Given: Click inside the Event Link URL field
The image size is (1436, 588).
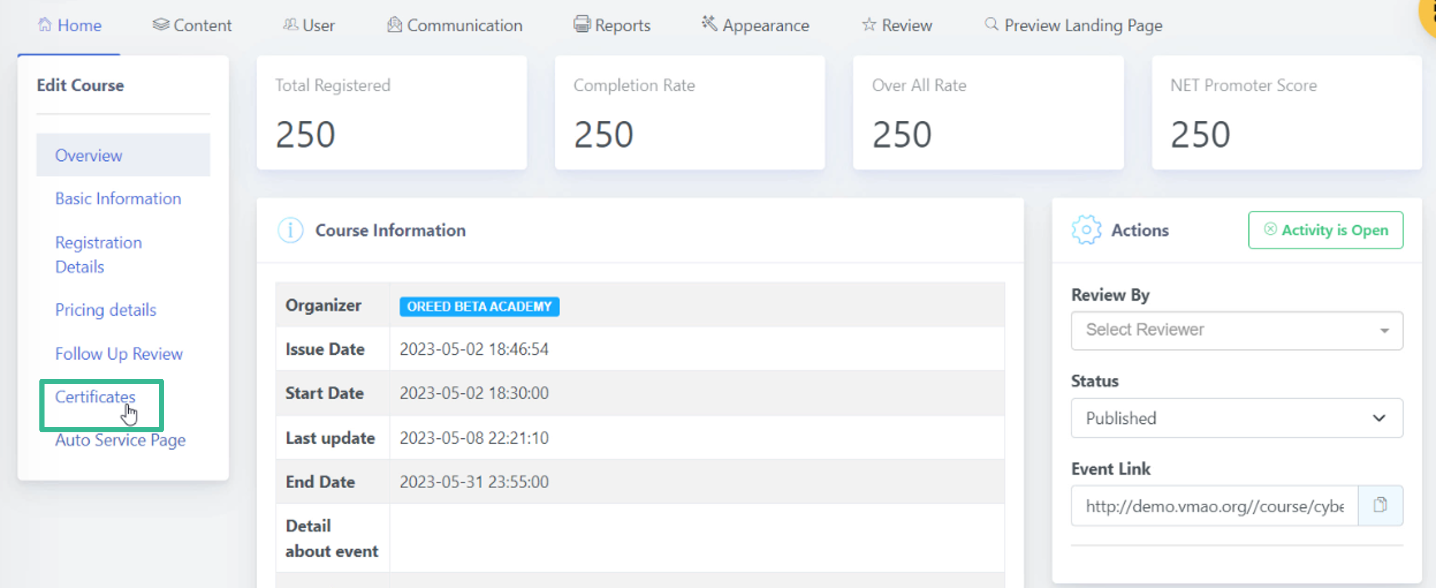Looking at the screenshot, I should pos(1214,506).
